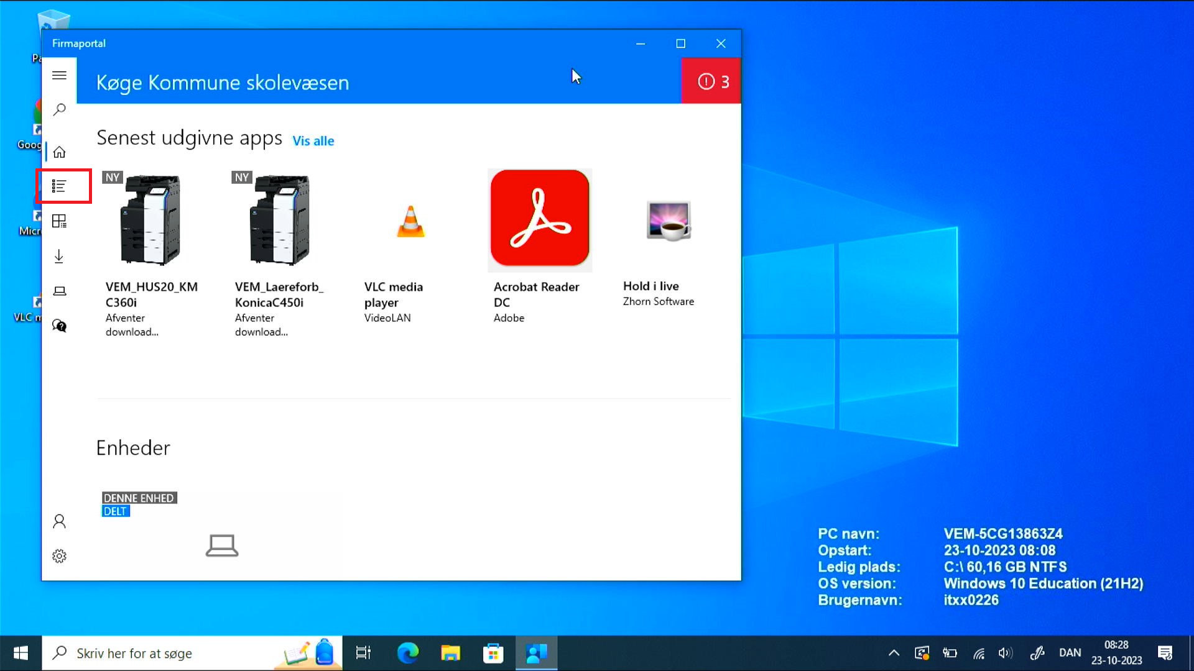This screenshot has height=671, width=1194.
Task: Open the hamburger navigation menu
Action: tap(59, 76)
